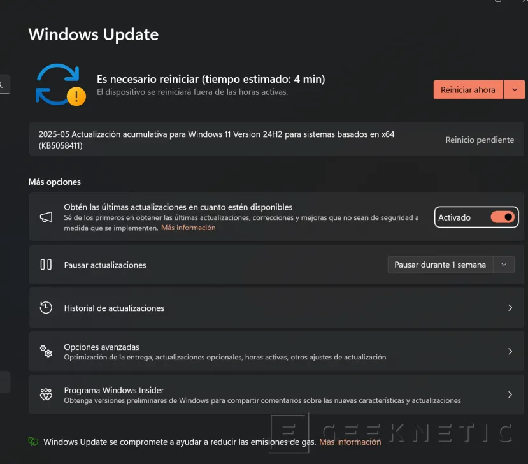Expand the Reiniciar ahora options arrow
The width and height of the screenshot is (528, 464).
(514, 89)
